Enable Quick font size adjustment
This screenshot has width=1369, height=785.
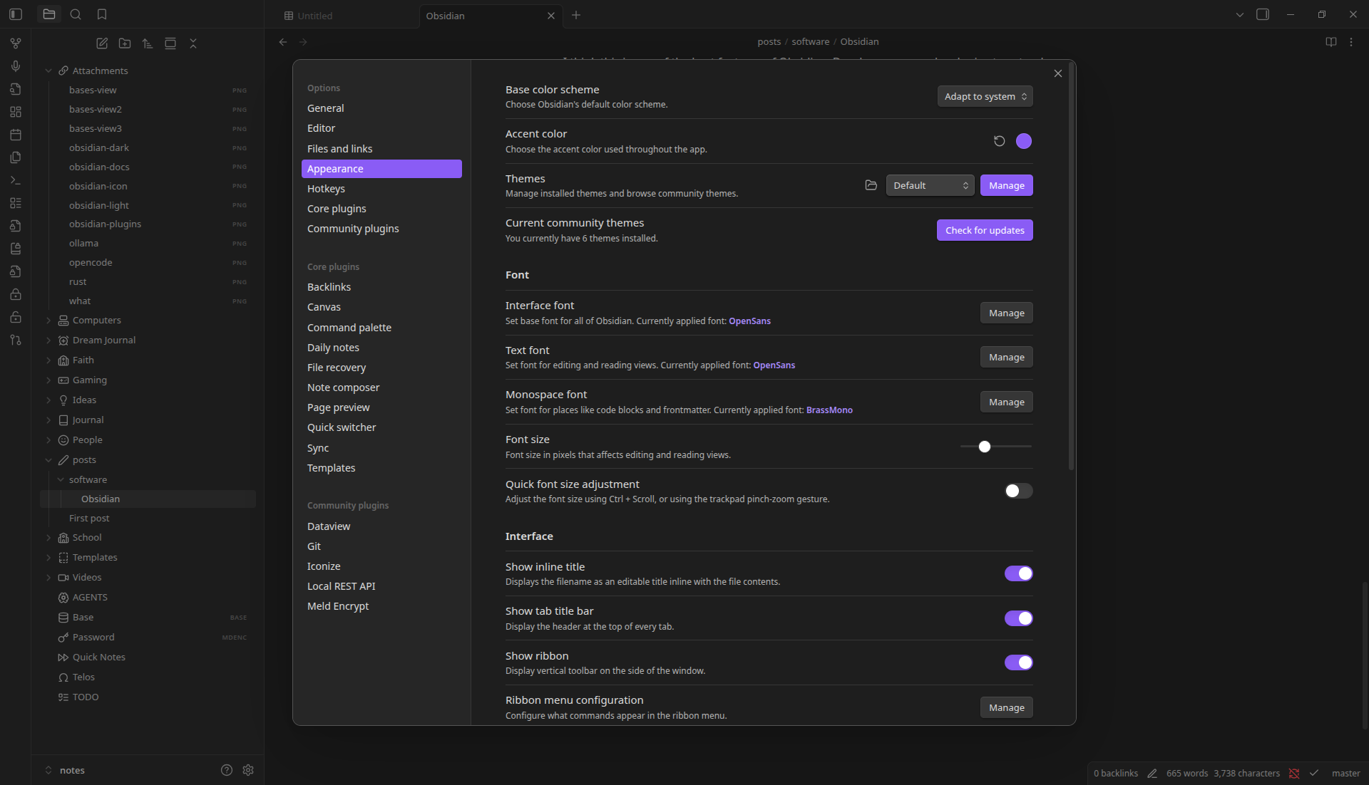1018,491
